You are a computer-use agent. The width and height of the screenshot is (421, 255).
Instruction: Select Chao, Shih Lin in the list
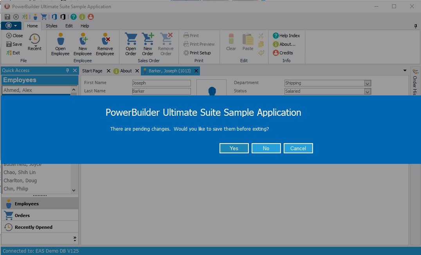(x=36, y=172)
